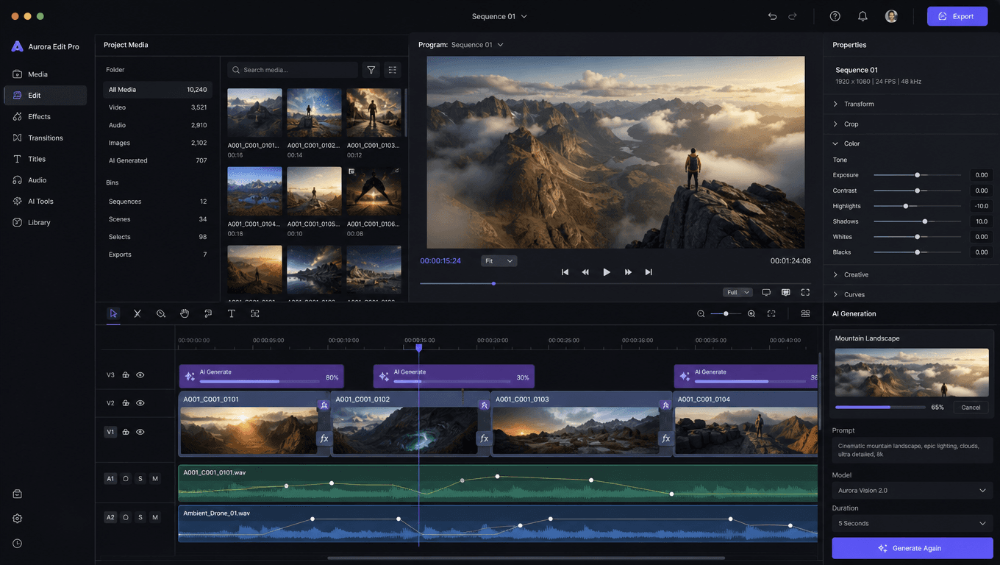Open the Fit zoom dropdown

coord(499,261)
